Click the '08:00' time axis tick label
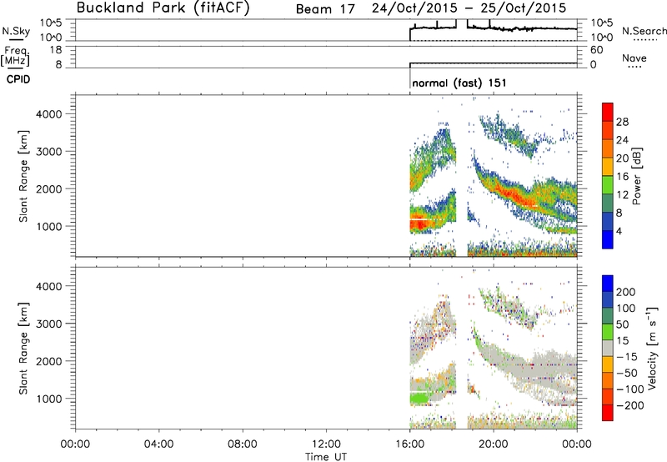This screenshot has height=462, width=667. coord(243,444)
